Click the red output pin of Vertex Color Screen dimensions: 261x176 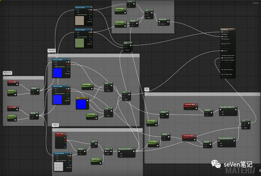65,140
